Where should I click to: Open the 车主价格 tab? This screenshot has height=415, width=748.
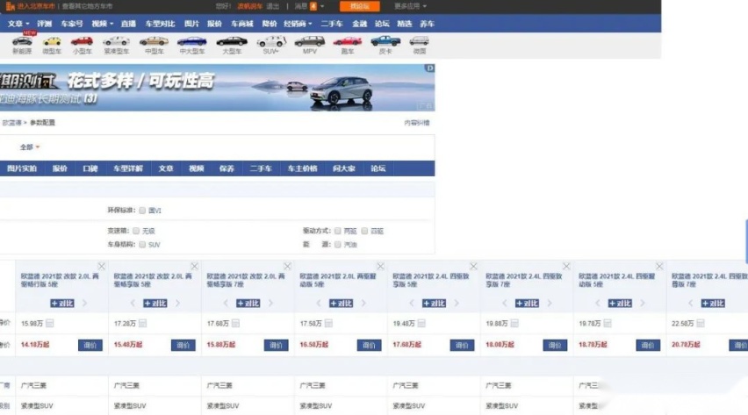tap(302, 168)
